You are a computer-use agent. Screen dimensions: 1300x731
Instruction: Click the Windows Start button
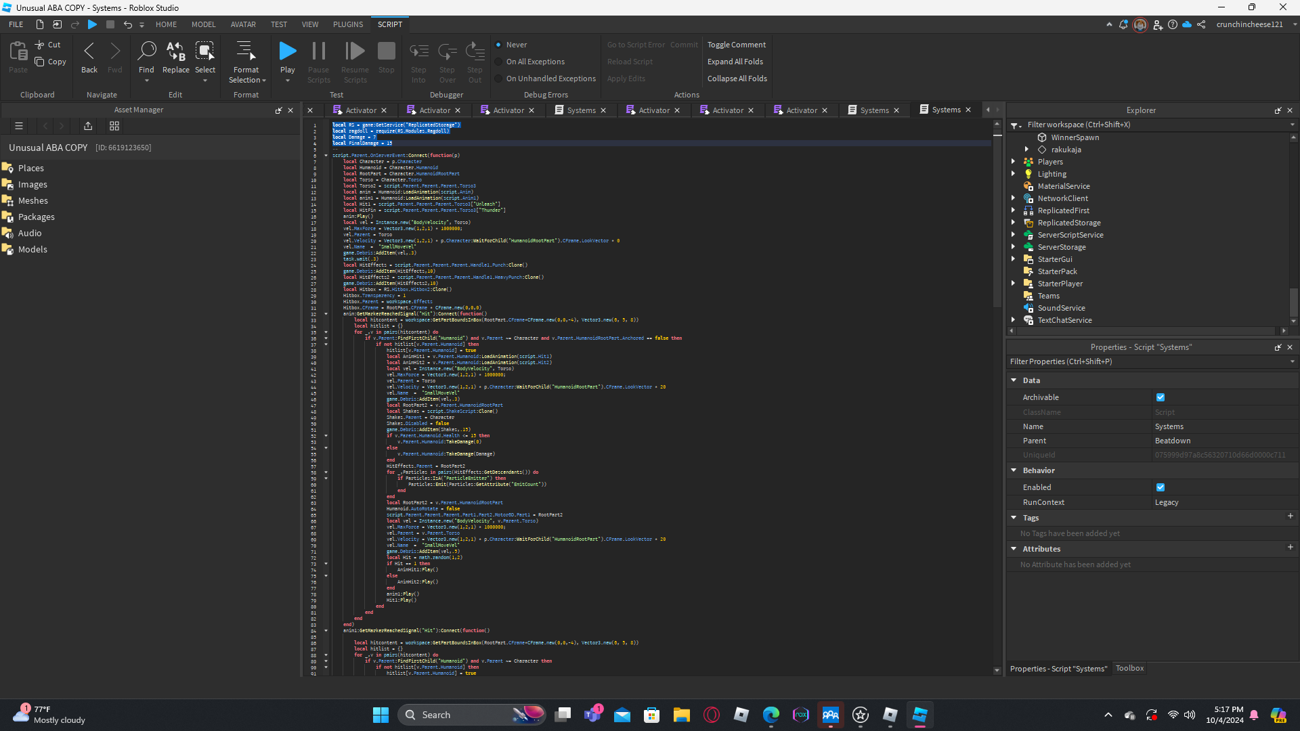(x=381, y=715)
